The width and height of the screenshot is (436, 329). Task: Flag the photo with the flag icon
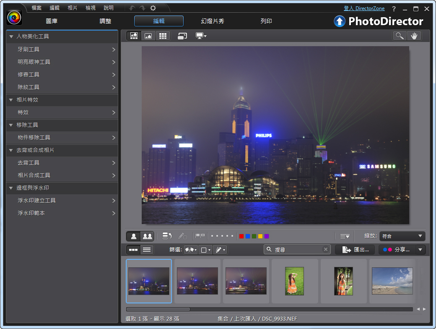[x=198, y=236]
